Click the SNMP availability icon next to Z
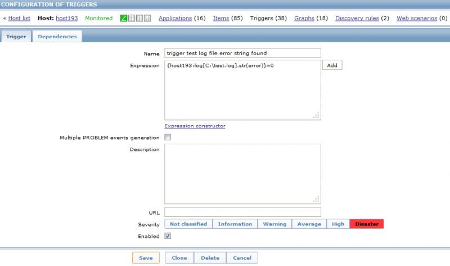450x266 pixels. (132, 19)
